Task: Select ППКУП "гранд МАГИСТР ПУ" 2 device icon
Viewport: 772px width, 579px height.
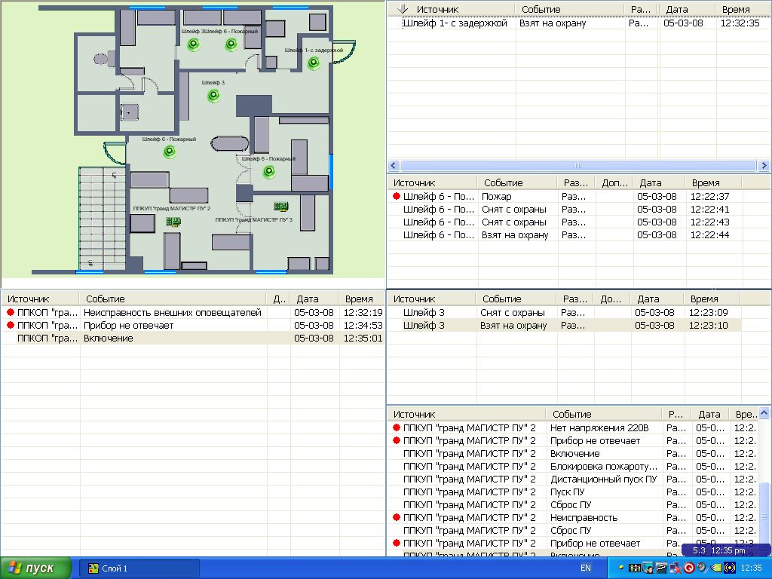Action: (173, 222)
